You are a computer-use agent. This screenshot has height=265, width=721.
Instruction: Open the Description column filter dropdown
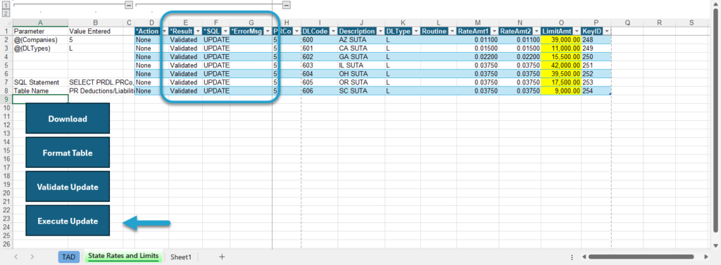click(380, 31)
